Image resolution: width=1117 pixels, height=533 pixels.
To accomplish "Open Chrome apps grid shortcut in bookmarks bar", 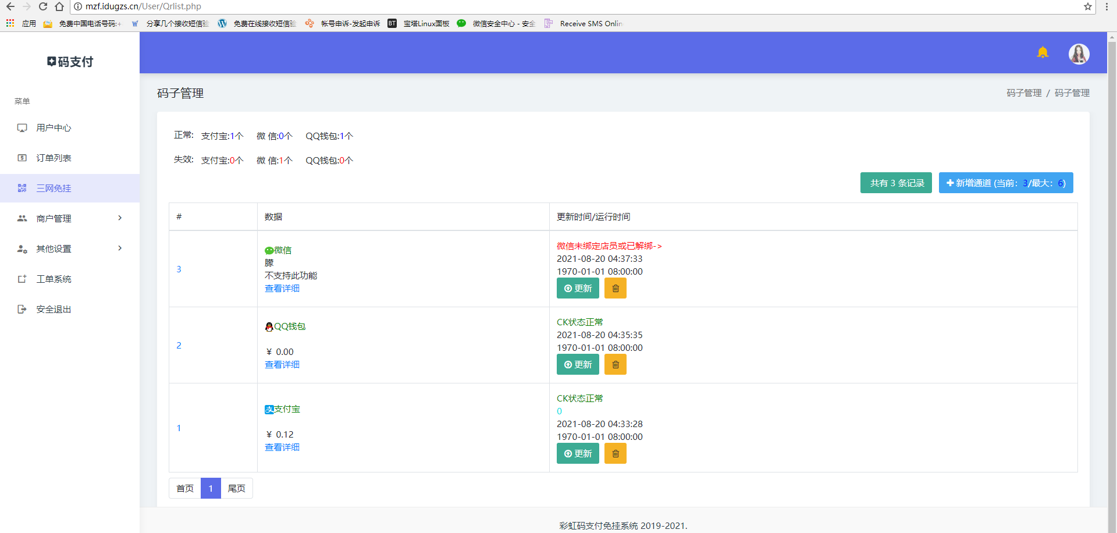I will [x=10, y=23].
